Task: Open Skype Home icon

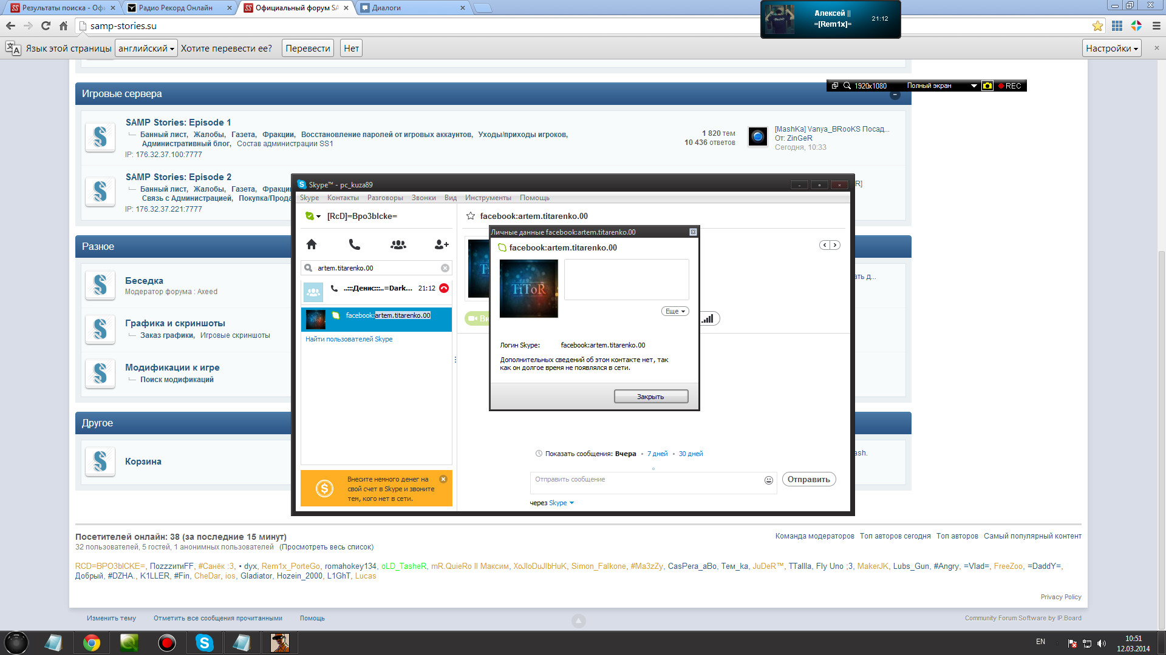Action: (312, 244)
